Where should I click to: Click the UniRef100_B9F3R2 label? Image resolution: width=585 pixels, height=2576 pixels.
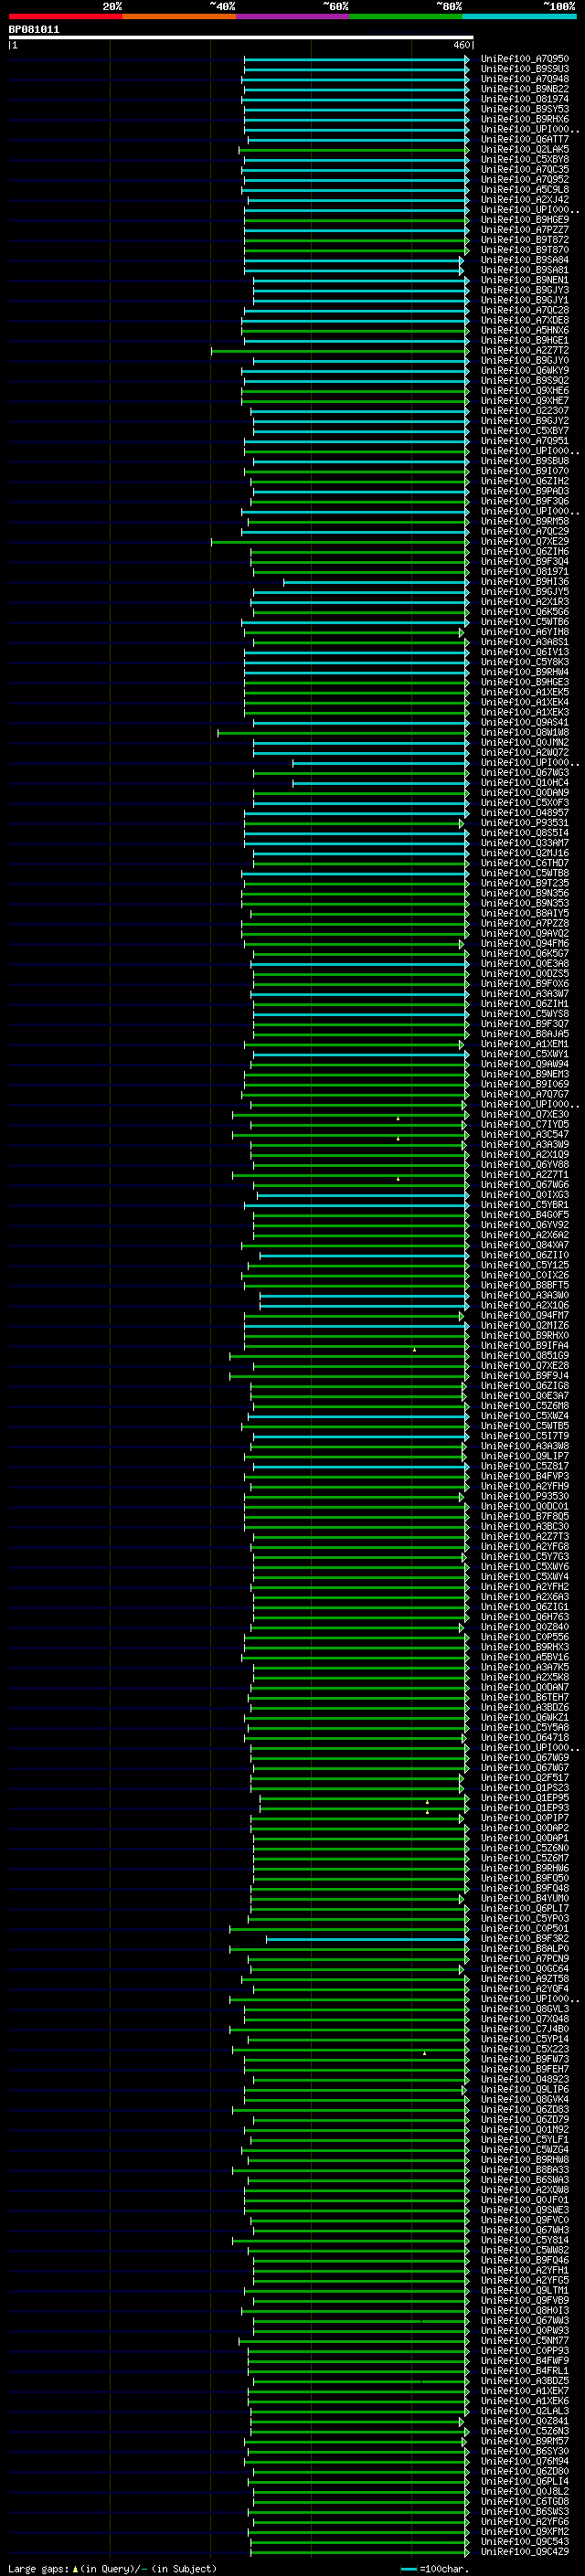click(524, 1938)
